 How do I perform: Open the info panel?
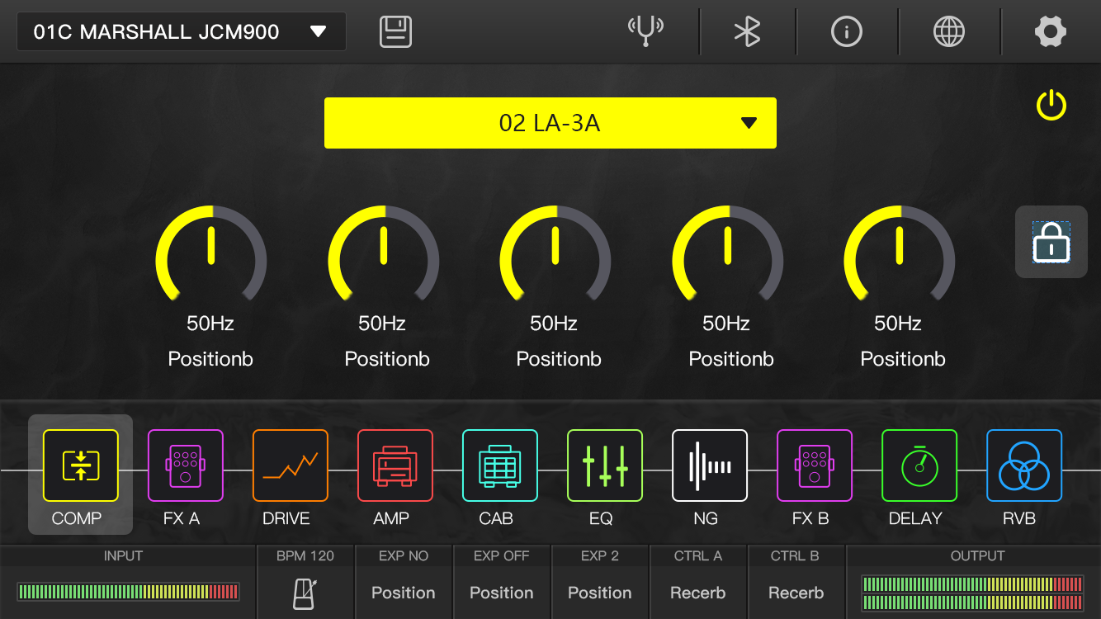pos(847,31)
